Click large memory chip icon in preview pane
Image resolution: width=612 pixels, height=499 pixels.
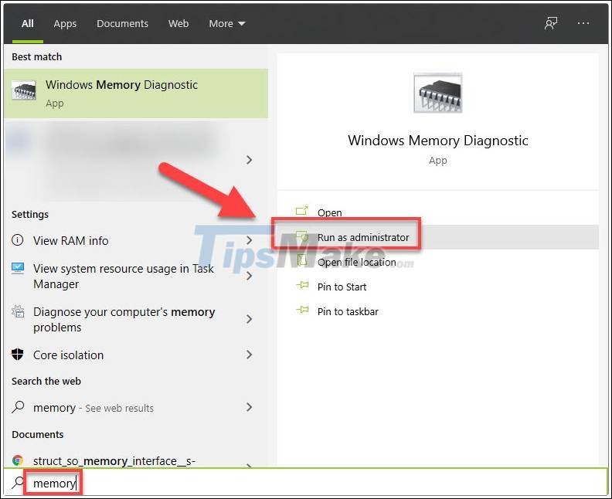[x=437, y=93]
